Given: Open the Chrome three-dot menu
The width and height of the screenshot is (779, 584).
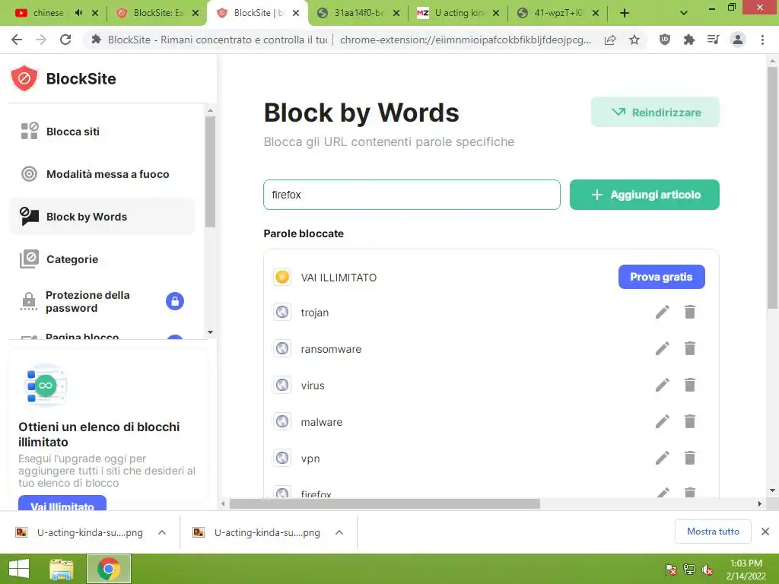Looking at the screenshot, I should (762, 40).
